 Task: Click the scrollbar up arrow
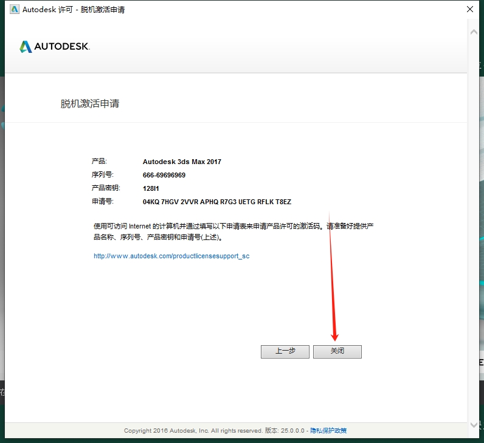click(x=474, y=32)
